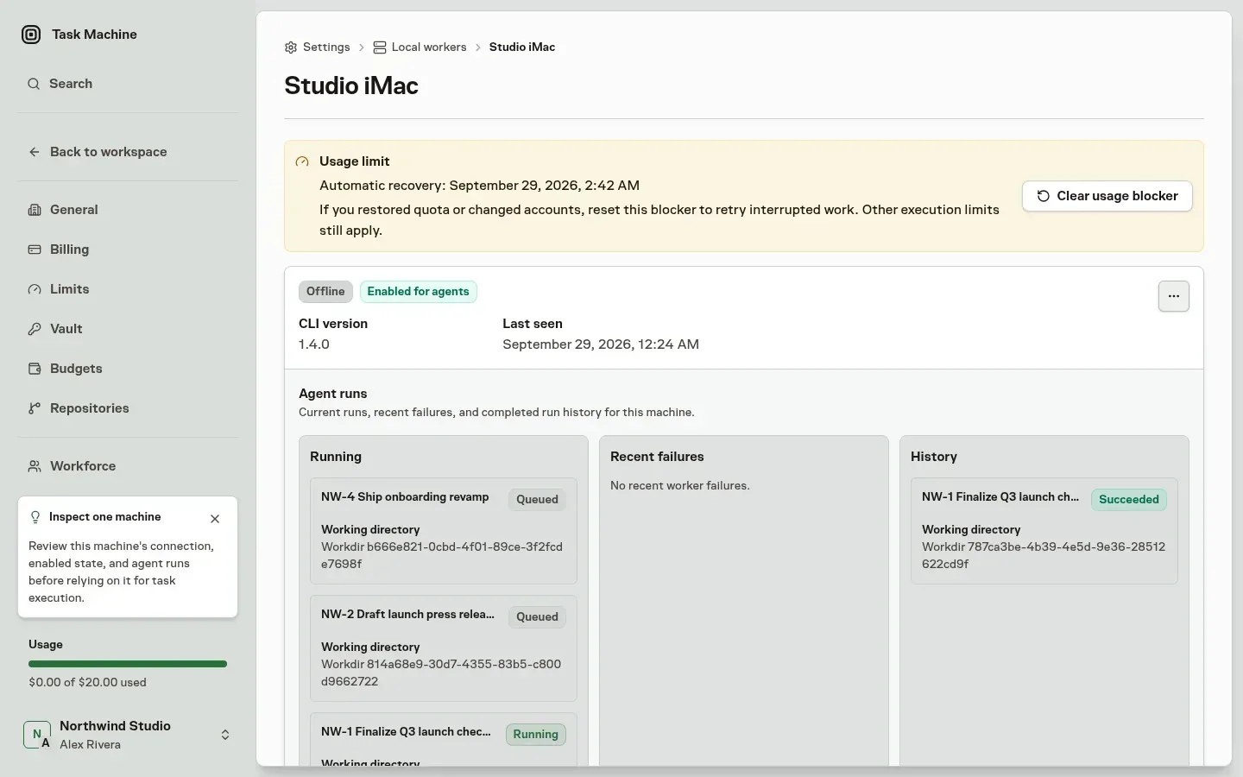Click the Limits gauge icon
This screenshot has height=777, width=1243.
pos(35,289)
